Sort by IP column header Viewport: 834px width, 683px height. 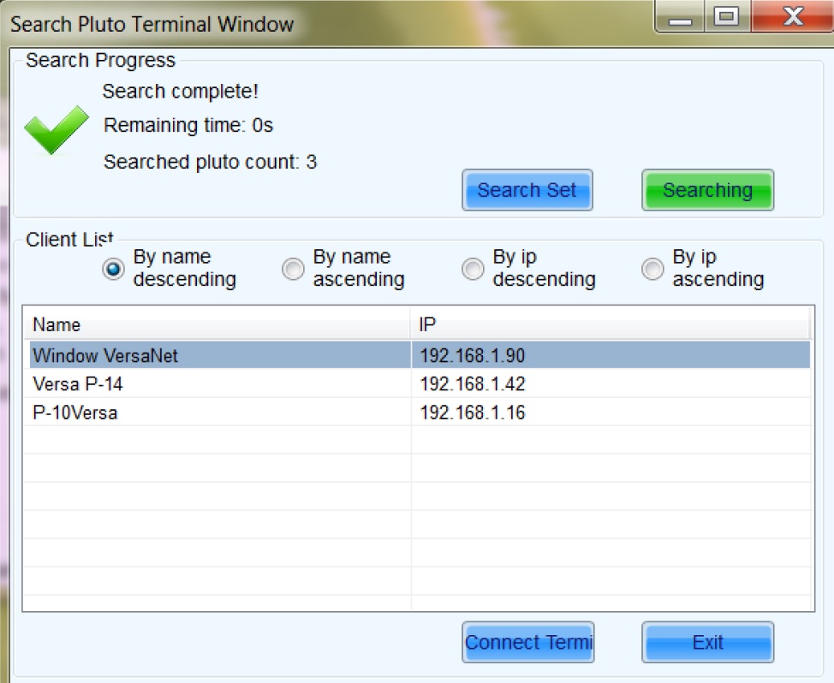(610, 324)
